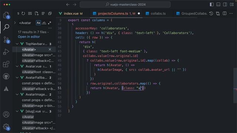Switch to the GroupedCollabs tab

[192, 14]
